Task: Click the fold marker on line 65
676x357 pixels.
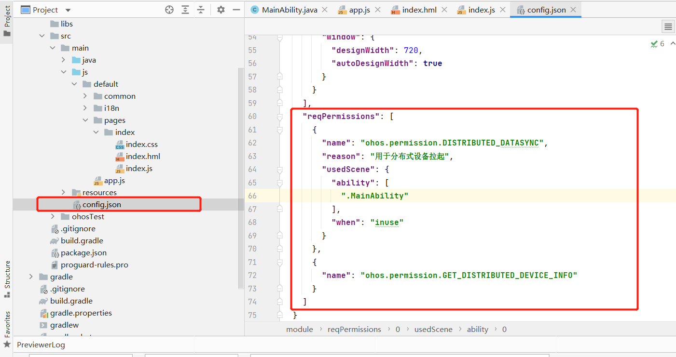Action: pyautogui.click(x=280, y=183)
